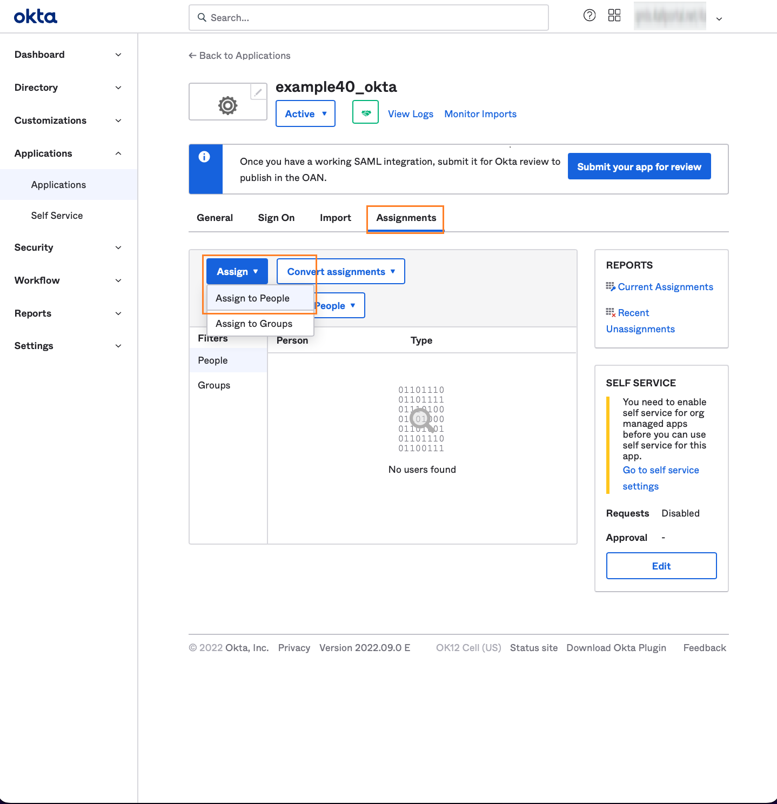Choose Assign to Groups
Viewport: 777px width, 804px height.
(x=260, y=324)
